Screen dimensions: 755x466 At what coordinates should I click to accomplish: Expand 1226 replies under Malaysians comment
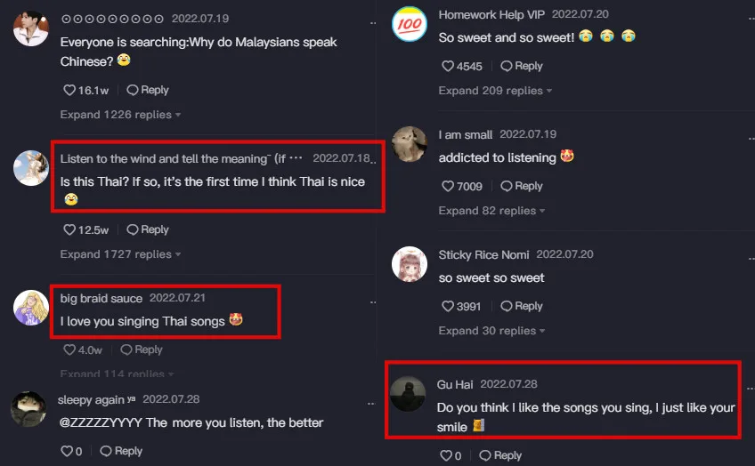(120, 115)
